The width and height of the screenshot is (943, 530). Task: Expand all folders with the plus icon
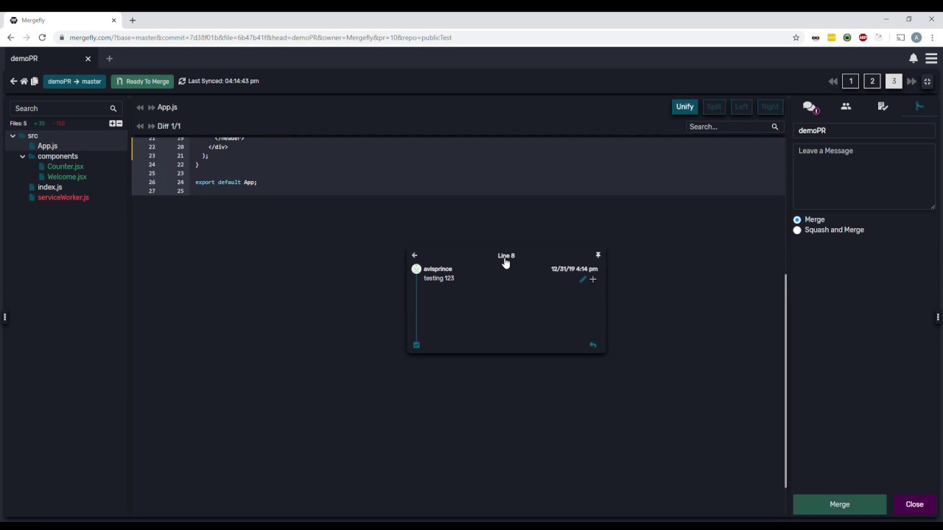coord(113,123)
